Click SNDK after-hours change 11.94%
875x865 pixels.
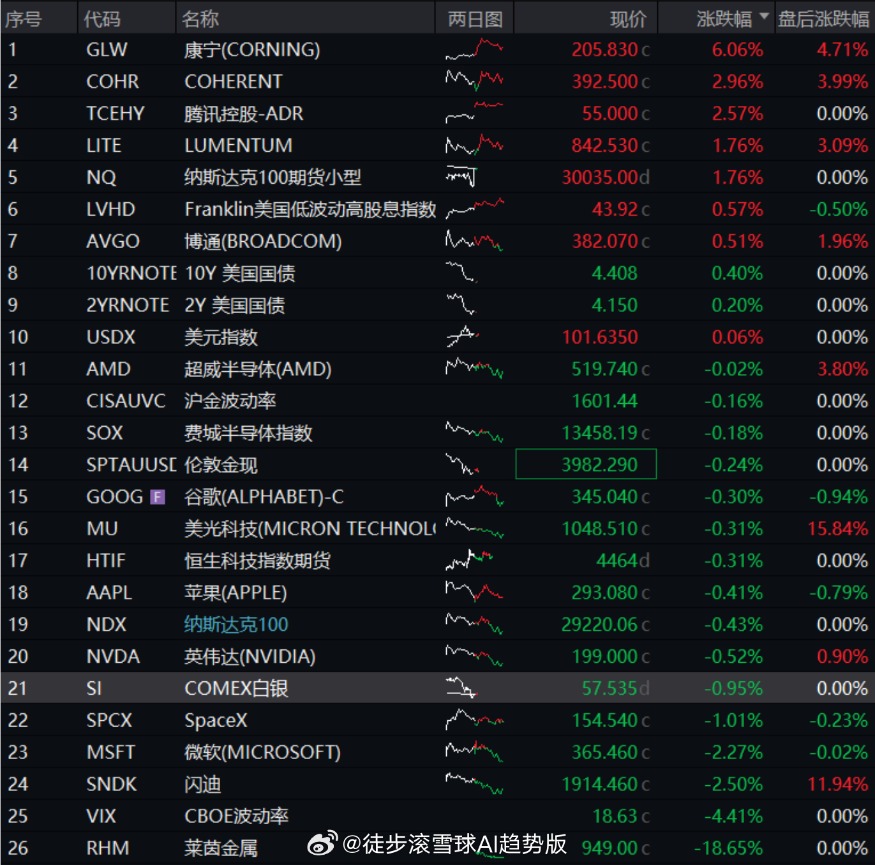pos(837,784)
